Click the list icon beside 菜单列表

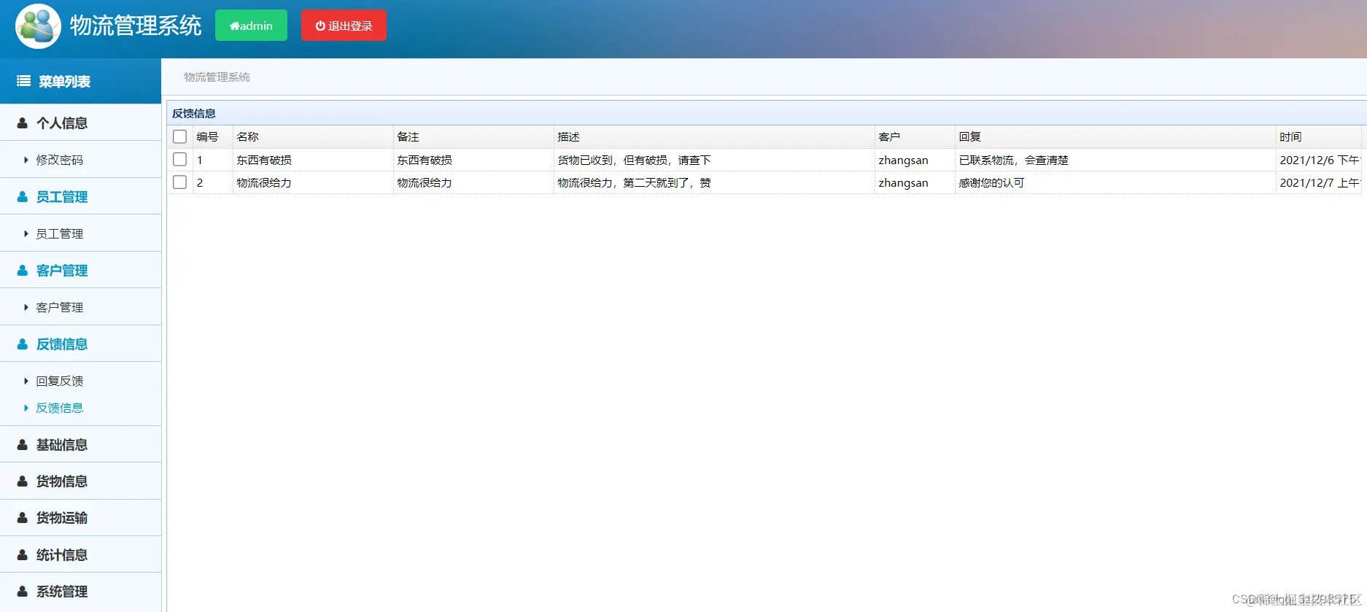[23, 81]
